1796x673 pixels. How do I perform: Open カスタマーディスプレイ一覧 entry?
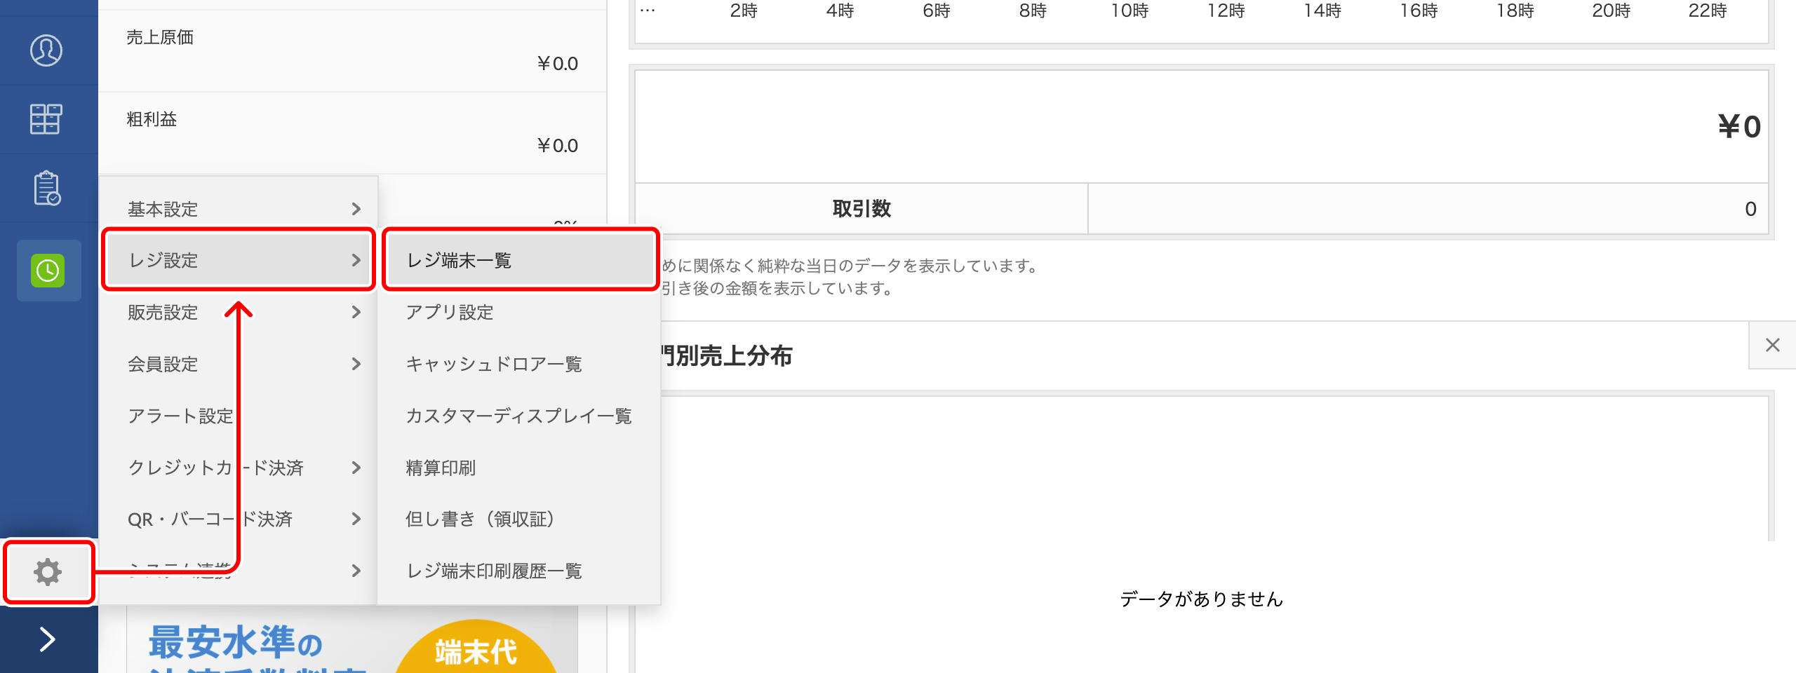[x=519, y=416]
